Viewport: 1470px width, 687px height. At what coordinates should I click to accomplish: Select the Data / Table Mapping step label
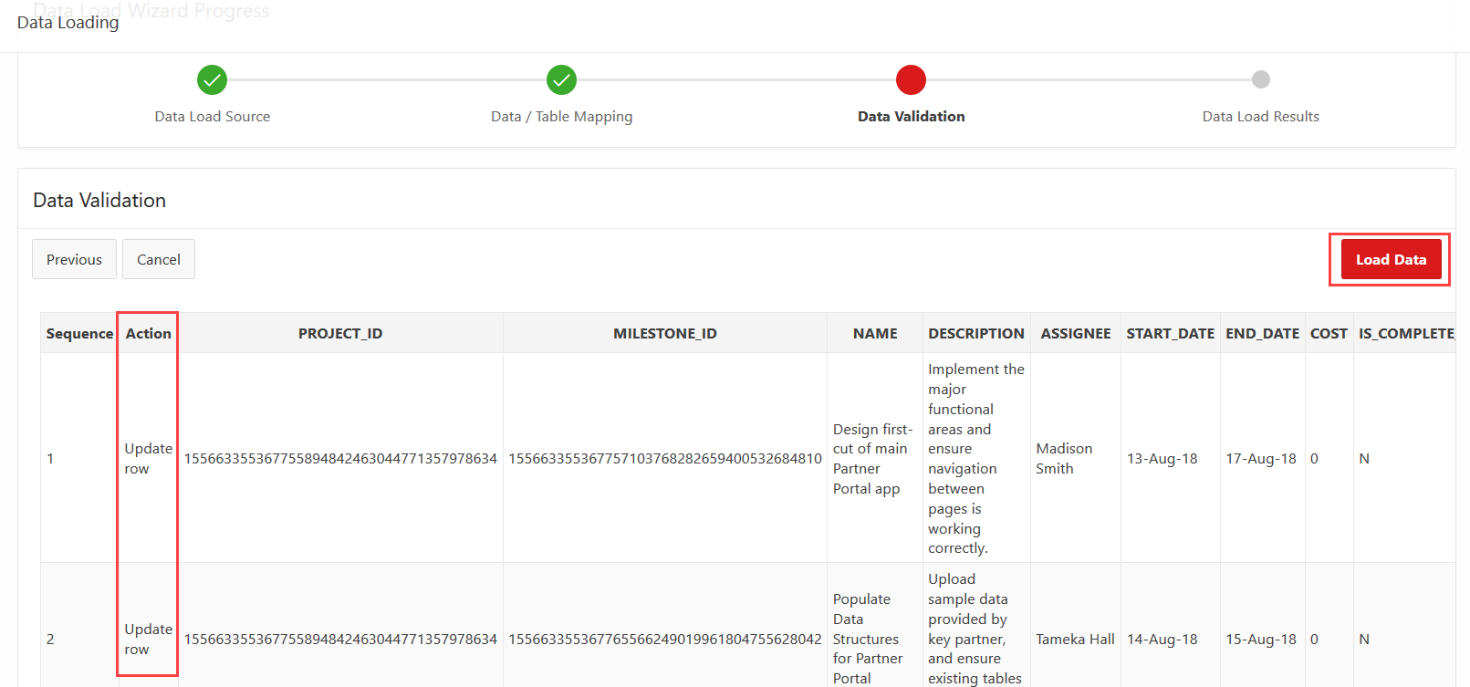[x=561, y=117]
